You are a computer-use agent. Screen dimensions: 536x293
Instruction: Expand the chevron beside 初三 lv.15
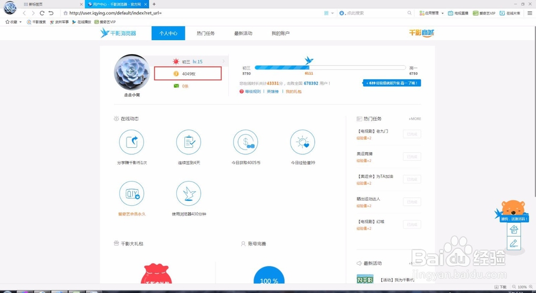click(224, 62)
